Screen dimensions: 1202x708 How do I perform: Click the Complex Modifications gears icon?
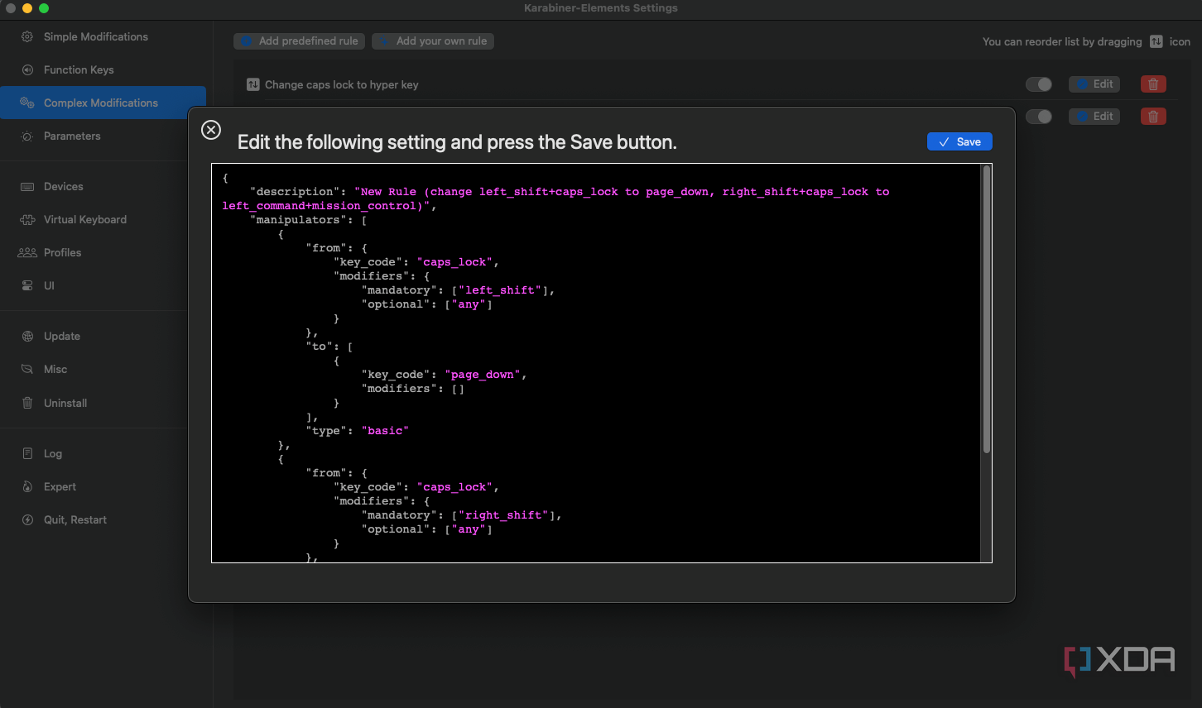(27, 103)
